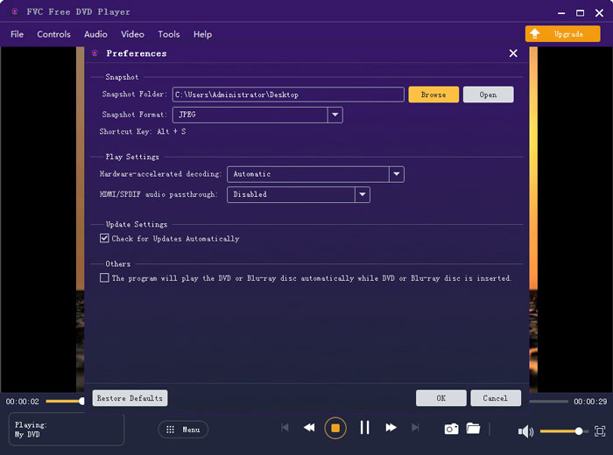Click the volume slider handle
Viewport: 613px width, 455px height.
tap(579, 431)
